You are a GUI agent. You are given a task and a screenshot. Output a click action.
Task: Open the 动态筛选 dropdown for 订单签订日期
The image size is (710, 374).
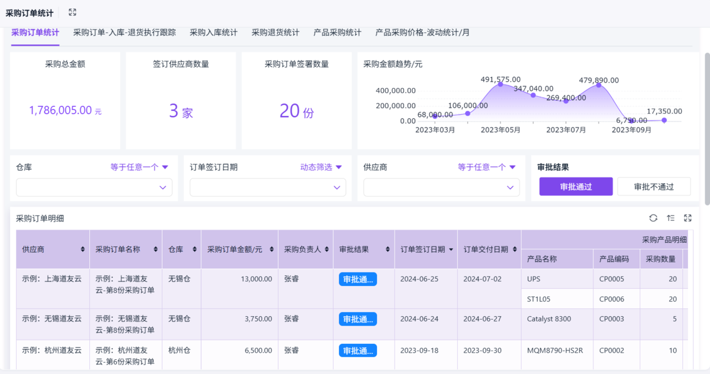(321, 167)
